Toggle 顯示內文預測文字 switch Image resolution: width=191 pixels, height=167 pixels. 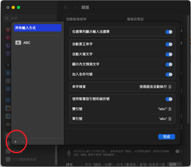[x=169, y=64]
